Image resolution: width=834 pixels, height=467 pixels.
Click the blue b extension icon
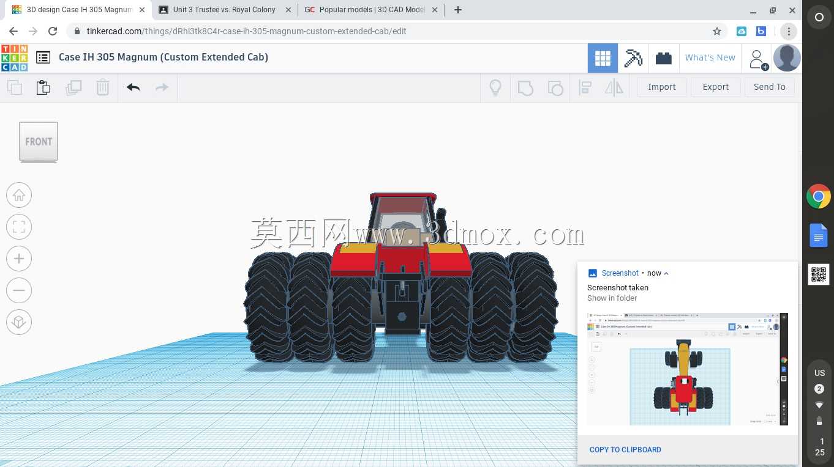coord(761,31)
